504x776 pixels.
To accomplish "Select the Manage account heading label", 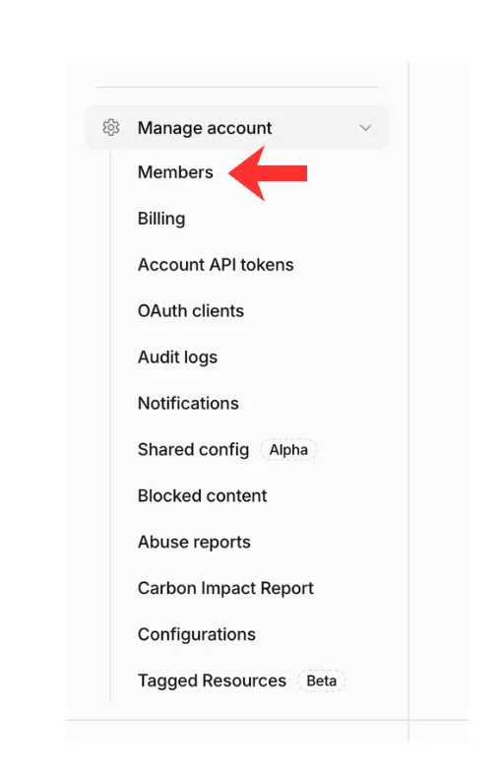I will 205,128.
